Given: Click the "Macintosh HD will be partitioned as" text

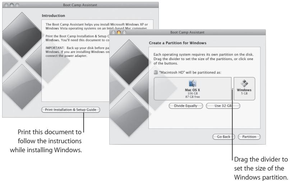Looking at the screenshot, I should click(x=190, y=72).
